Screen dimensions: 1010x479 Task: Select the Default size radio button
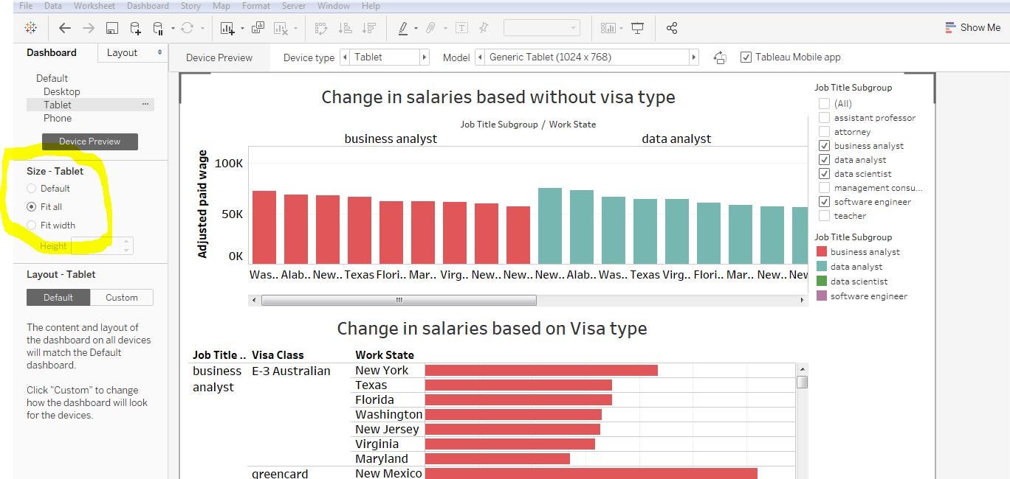coord(31,189)
